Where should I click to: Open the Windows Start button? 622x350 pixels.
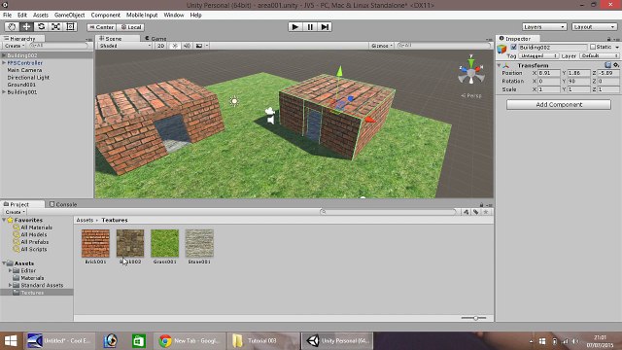[11, 341]
